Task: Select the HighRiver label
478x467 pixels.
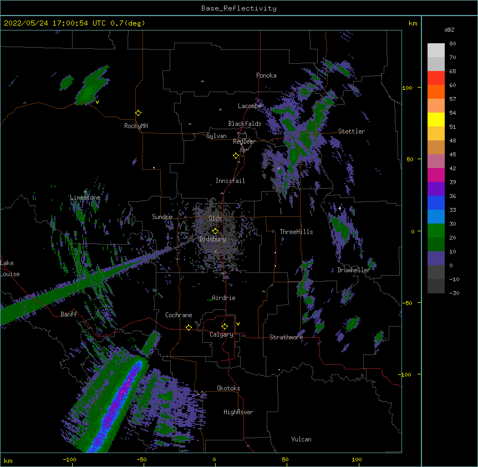Action: [x=238, y=412]
